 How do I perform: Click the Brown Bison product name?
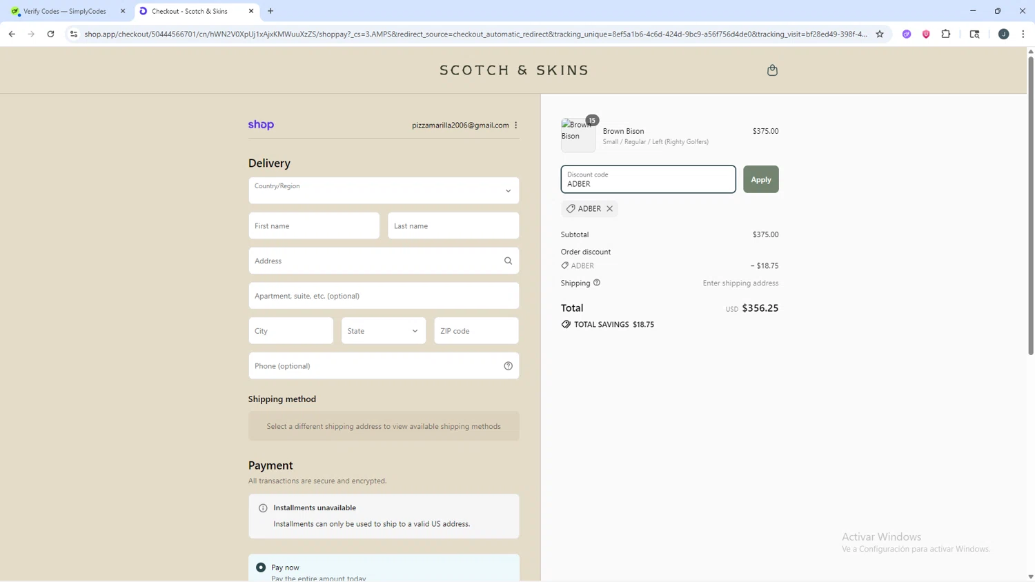click(x=623, y=131)
